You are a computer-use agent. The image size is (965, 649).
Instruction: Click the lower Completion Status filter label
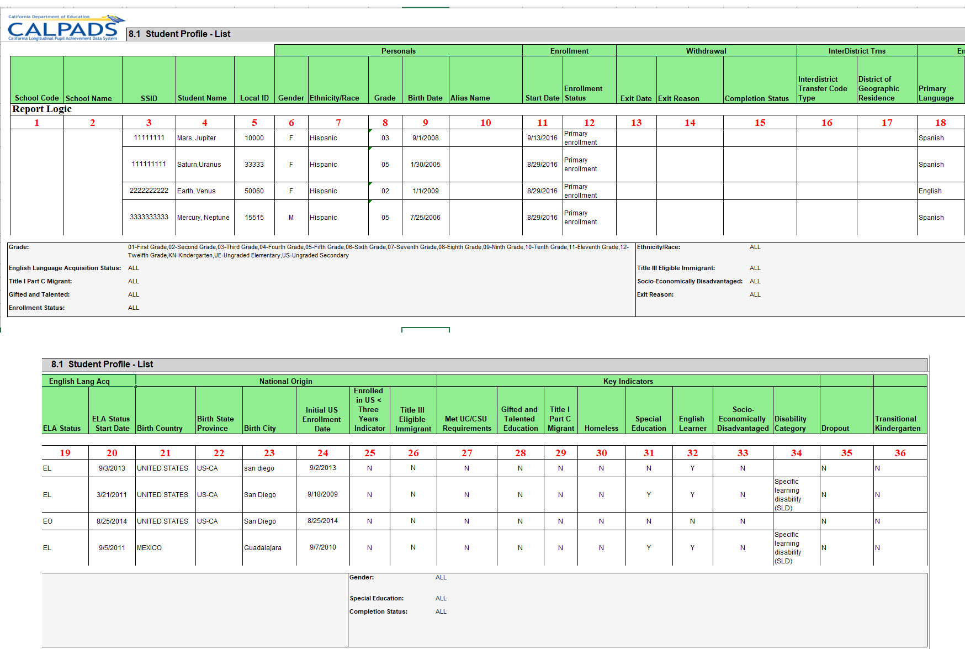click(379, 611)
